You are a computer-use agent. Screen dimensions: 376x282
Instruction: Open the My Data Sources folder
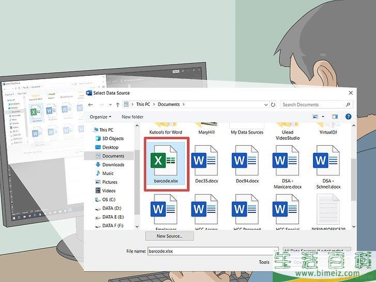point(247,129)
